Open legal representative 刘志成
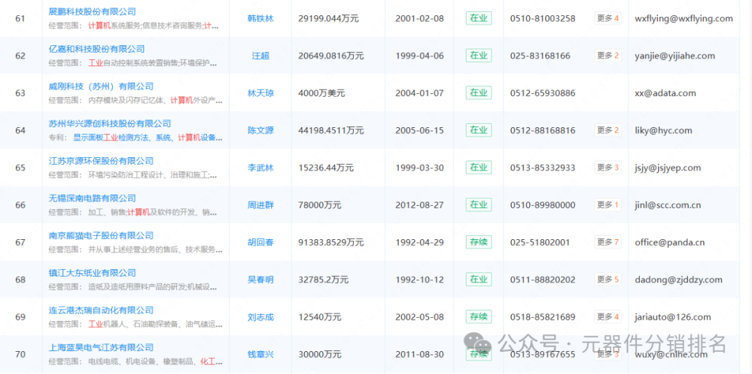752x374 pixels. [260, 318]
